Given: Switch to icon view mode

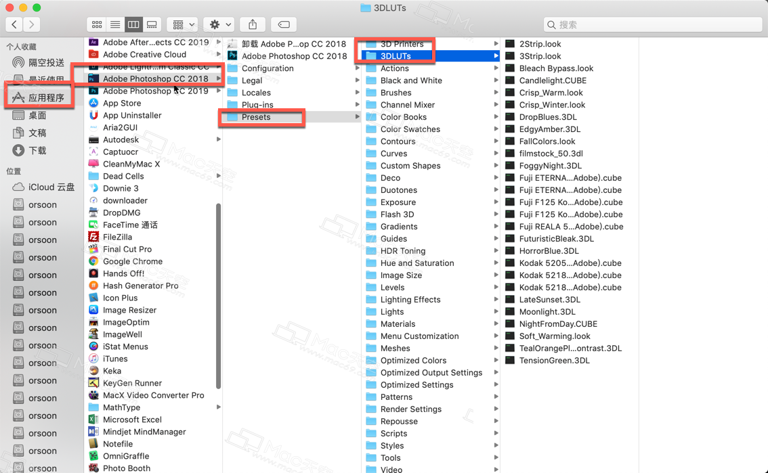Looking at the screenshot, I should 97,24.
